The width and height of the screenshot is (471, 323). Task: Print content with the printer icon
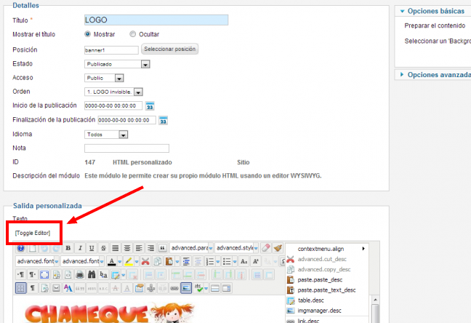click(x=80, y=274)
